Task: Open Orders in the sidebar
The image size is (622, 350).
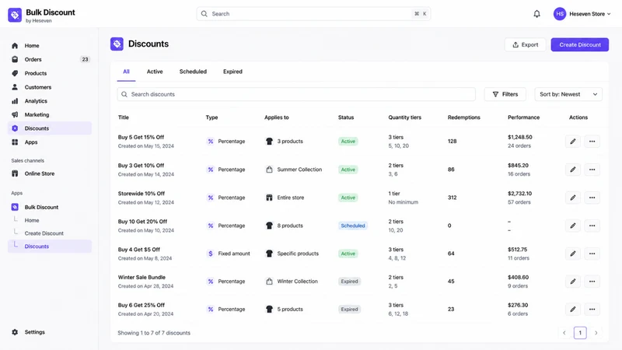Action: 50,60
